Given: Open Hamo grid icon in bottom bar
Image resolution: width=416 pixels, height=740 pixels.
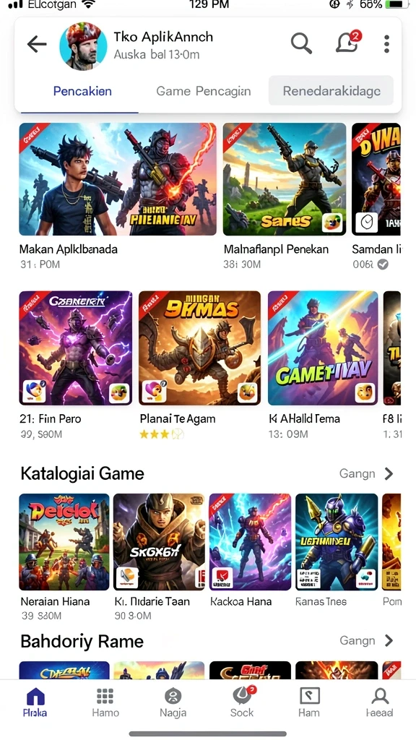Looking at the screenshot, I should [x=105, y=702].
